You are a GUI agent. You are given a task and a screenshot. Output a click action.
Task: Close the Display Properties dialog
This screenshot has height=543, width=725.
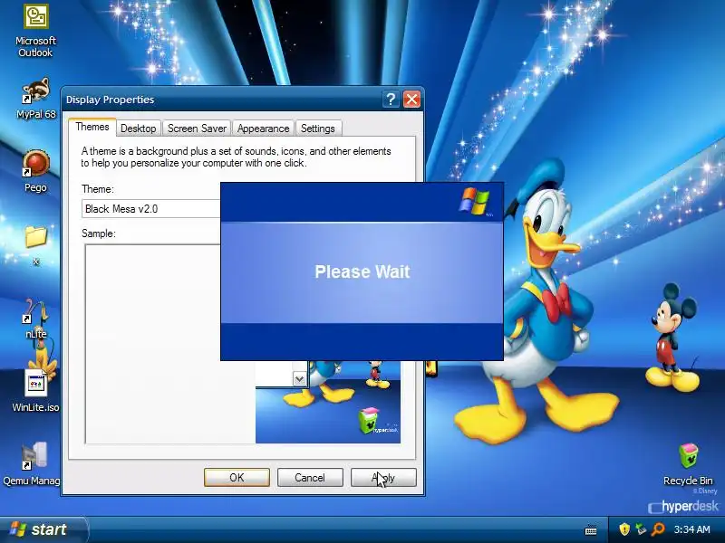[x=411, y=100]
